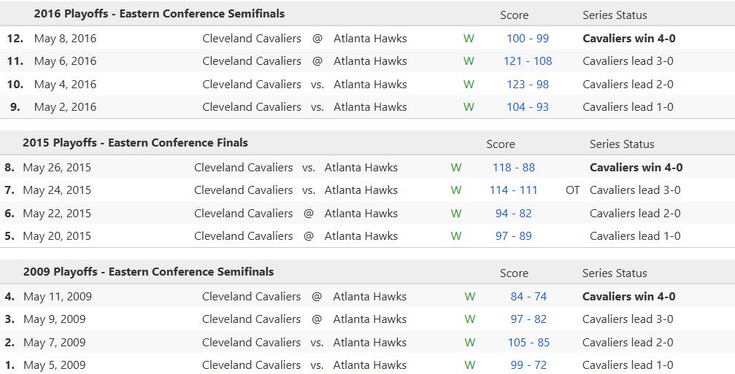Select the May 26, 2015 game date
Screen dimensions: 735x374
(x=57, y=168)
